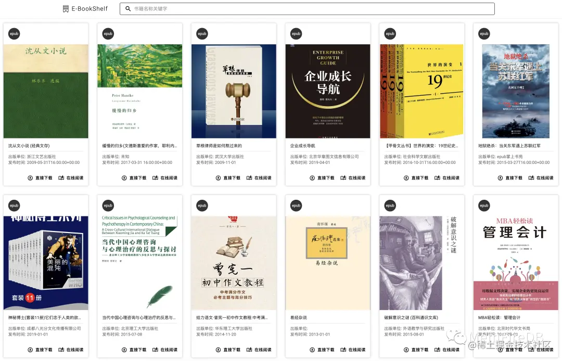Viewport: 562px width, 361px height.
Task: Click the epub badge on 易经杂说 card
Action: 296,205
